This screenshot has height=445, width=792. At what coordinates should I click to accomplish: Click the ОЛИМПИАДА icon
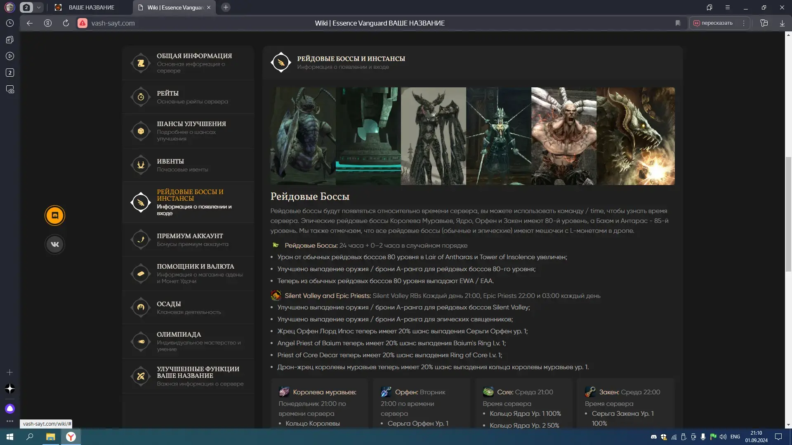coord(141,342)
